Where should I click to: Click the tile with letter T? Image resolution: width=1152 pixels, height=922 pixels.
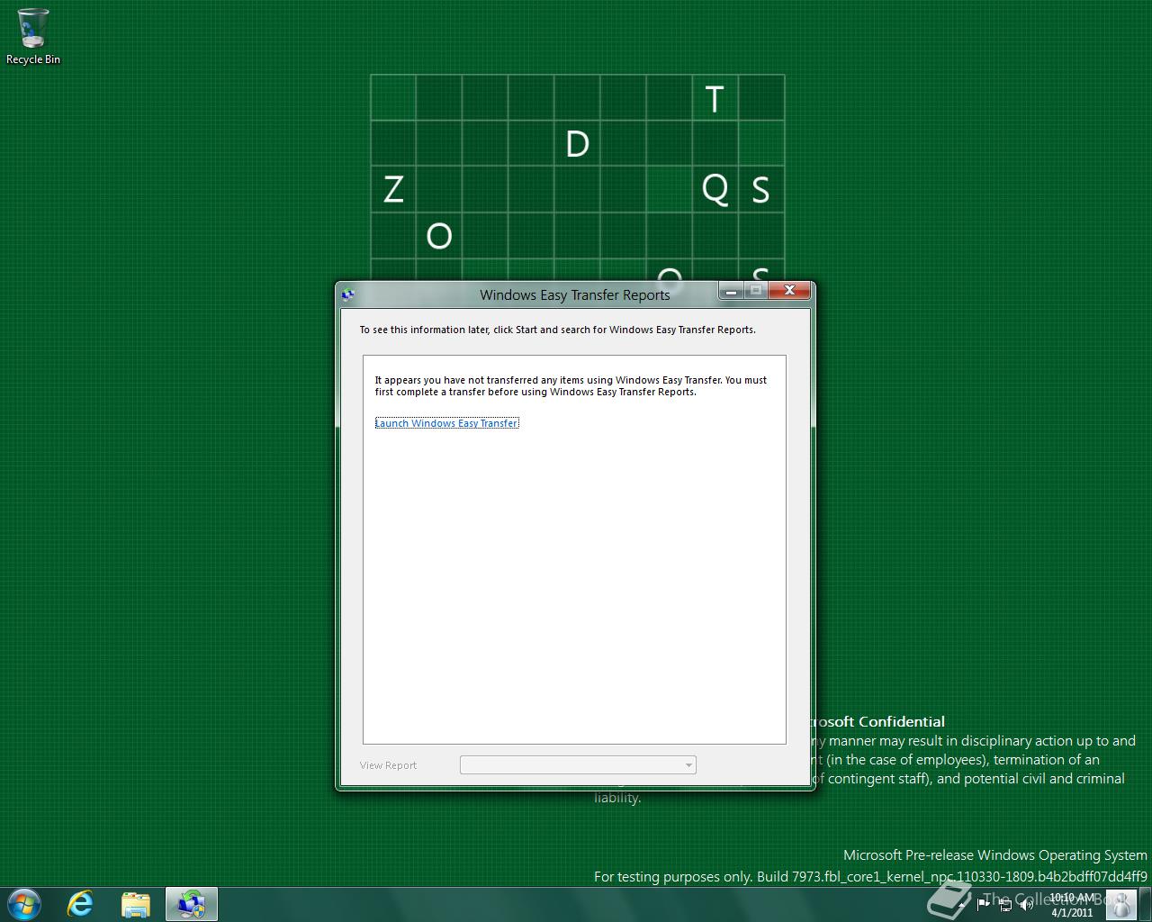pos(715,98)
